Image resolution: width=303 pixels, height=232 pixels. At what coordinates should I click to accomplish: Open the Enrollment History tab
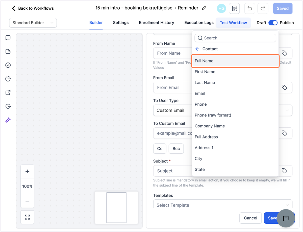click(x=157, y=23)
